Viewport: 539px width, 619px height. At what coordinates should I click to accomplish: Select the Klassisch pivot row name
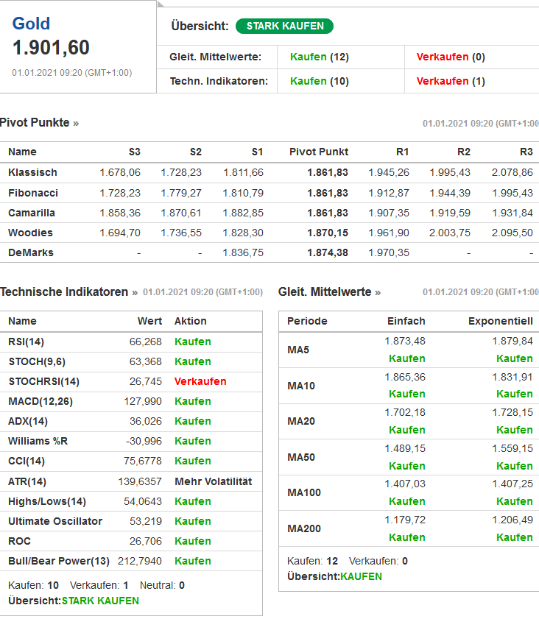click(x=32, y=172)
